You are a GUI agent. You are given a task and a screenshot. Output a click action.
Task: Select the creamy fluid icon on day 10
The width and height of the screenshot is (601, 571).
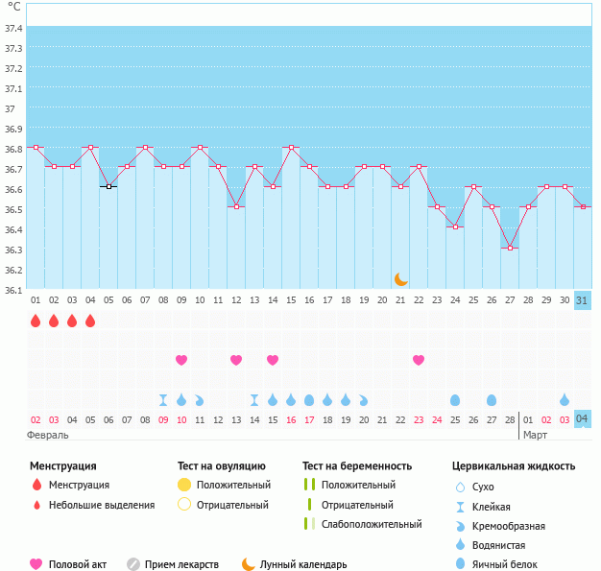(200, 399)
